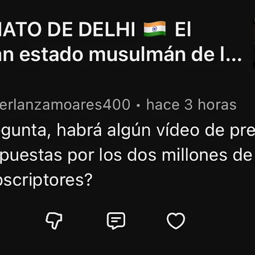The width and height of the screenshot is (255, 255).
Task: Click the word 'vídeo' in the comment
Action: pos(178,130)
